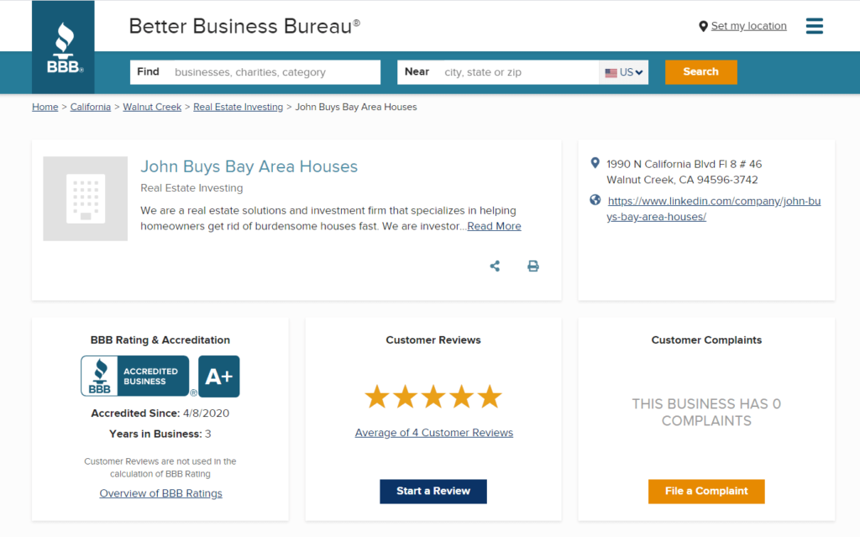The width and height of the screenshot is (860, 537).
Task: Click the 'BBB Rating & Accreditation' heading
Action: (x=160, y=340)
